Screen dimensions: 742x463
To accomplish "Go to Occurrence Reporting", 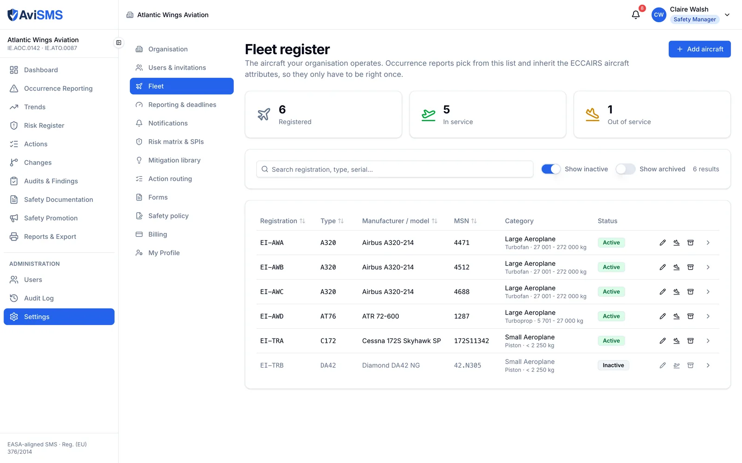I will (59, 88).
